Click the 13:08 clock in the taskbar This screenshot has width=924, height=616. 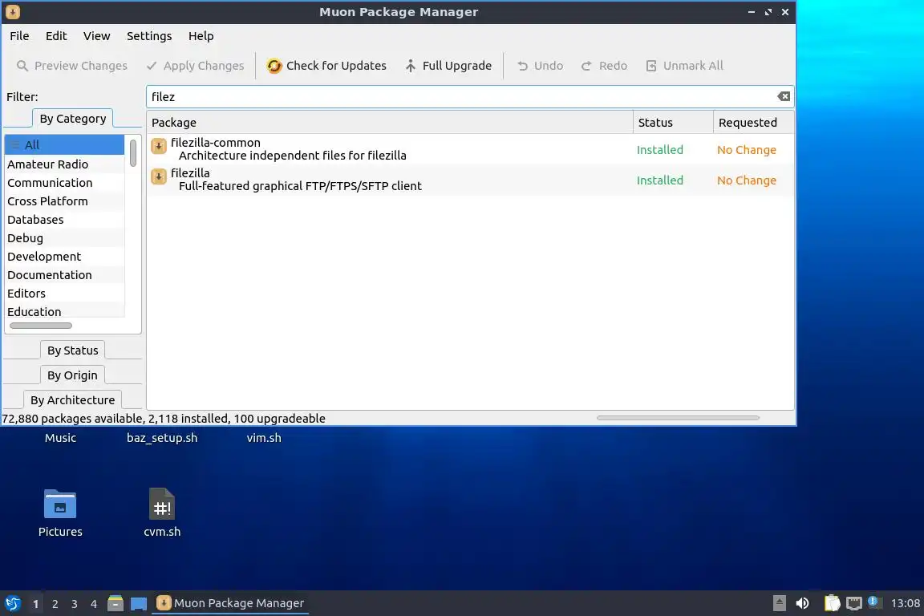[x=905, y=603]
